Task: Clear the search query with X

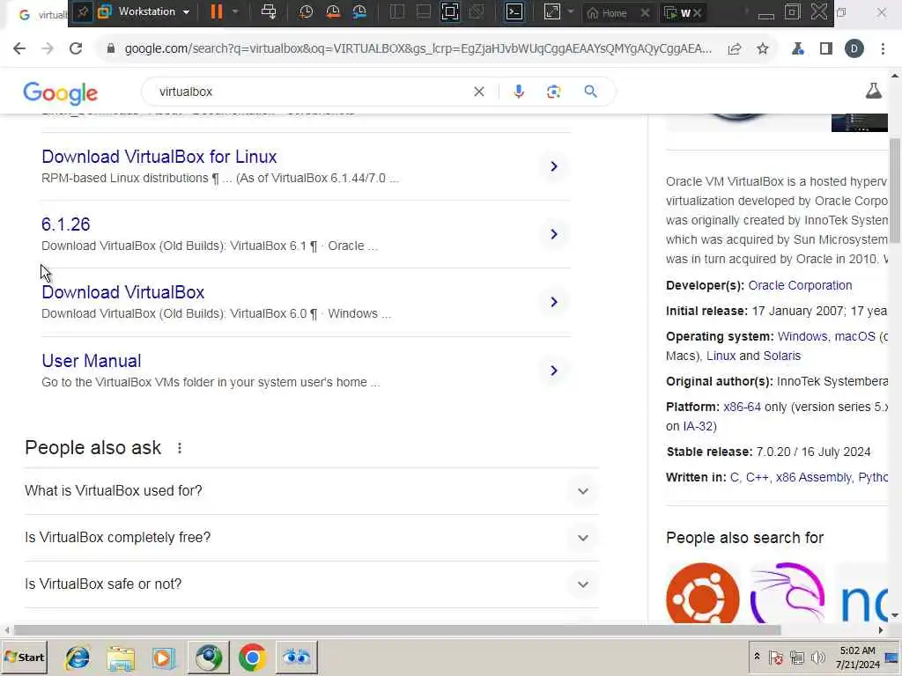Action: [x=478, y=92]
